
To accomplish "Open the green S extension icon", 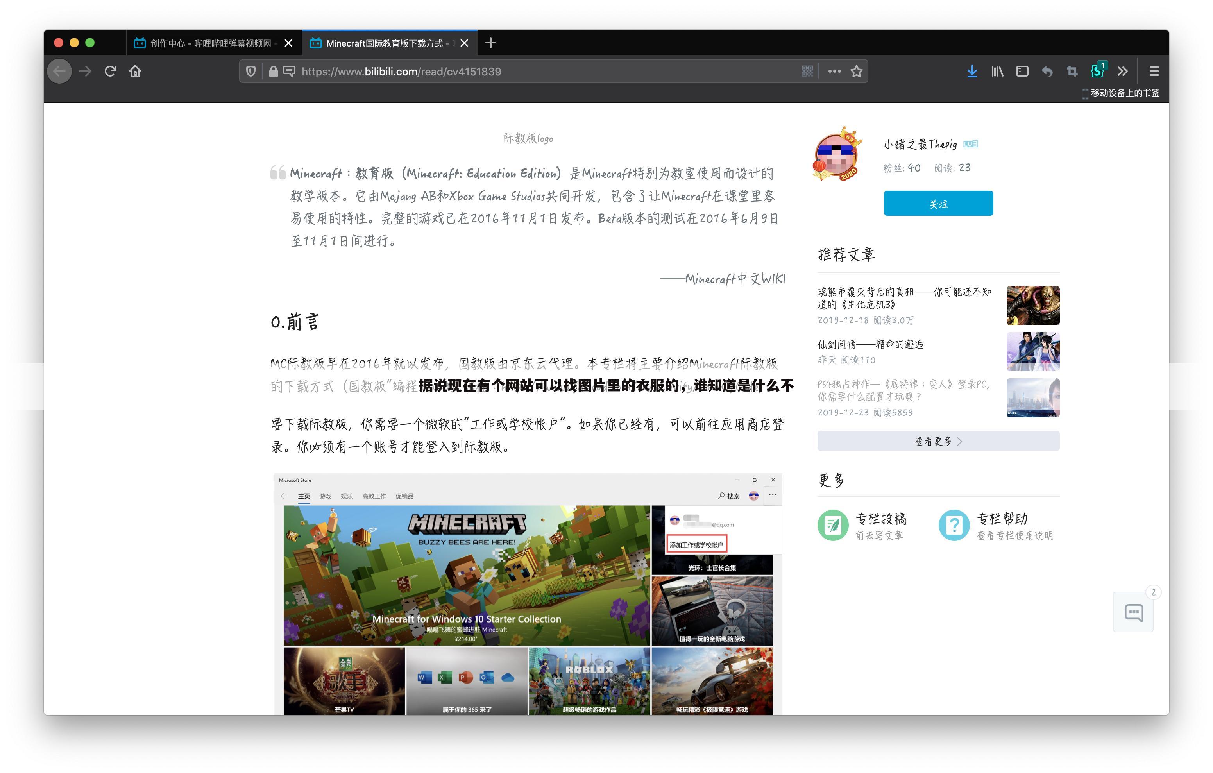I will pos(1098,71).
